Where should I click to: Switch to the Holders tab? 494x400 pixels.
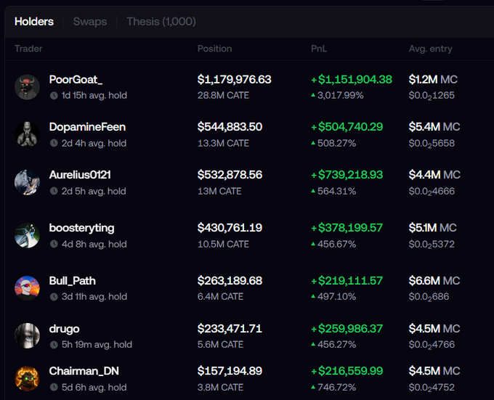point(34,22)
